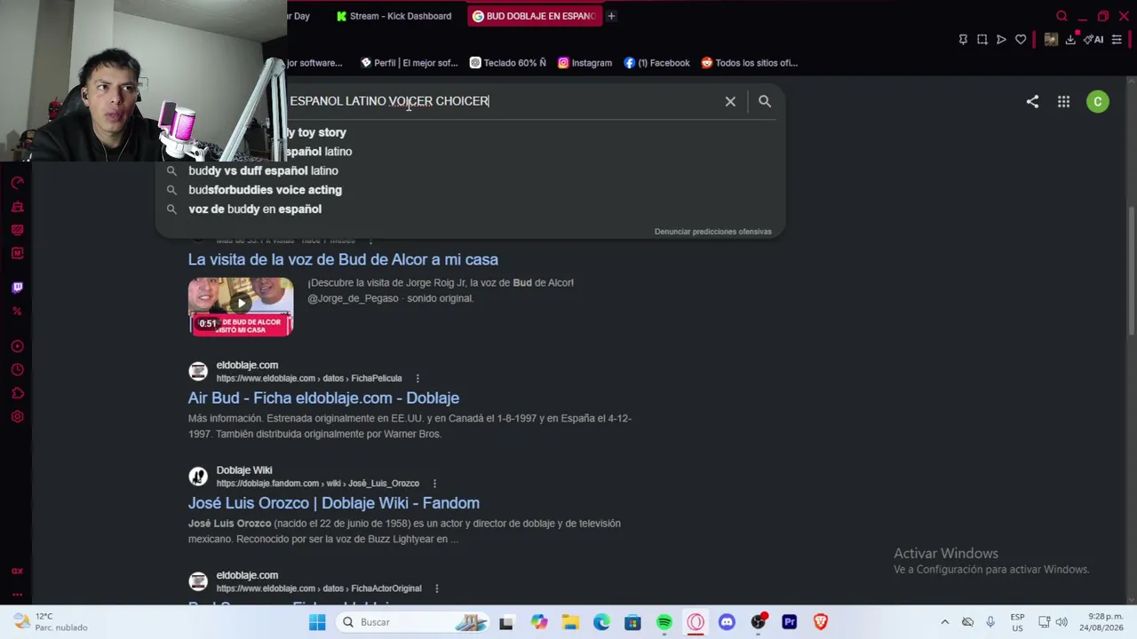Viewport: 1137px width, 639px height.
Task: Switch to the Stream - Kick Dashboard tab
Action: pyautogui.click(x=394, y=16)
